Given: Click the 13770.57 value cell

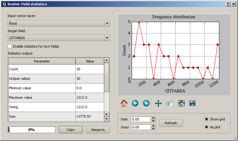Looking at the screenshot, I should (x=90, y=116).
